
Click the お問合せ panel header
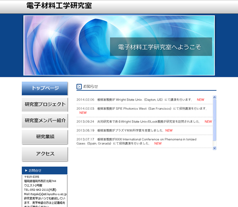click(44, 170)
